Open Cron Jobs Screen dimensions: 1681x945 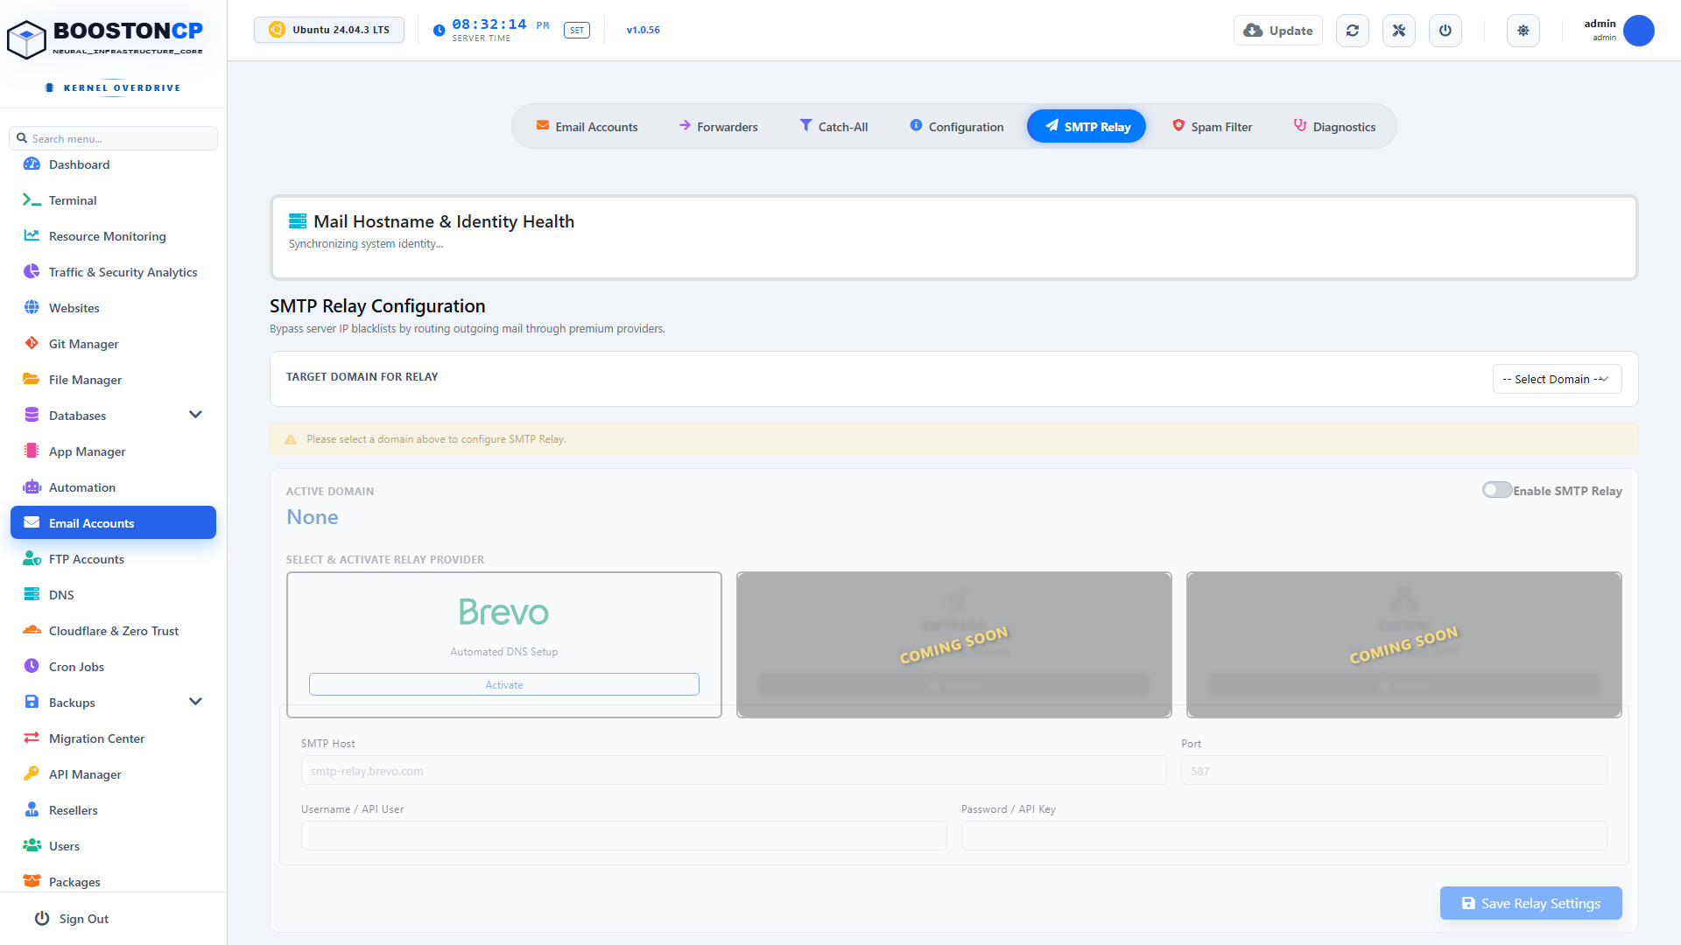[114, 667]
